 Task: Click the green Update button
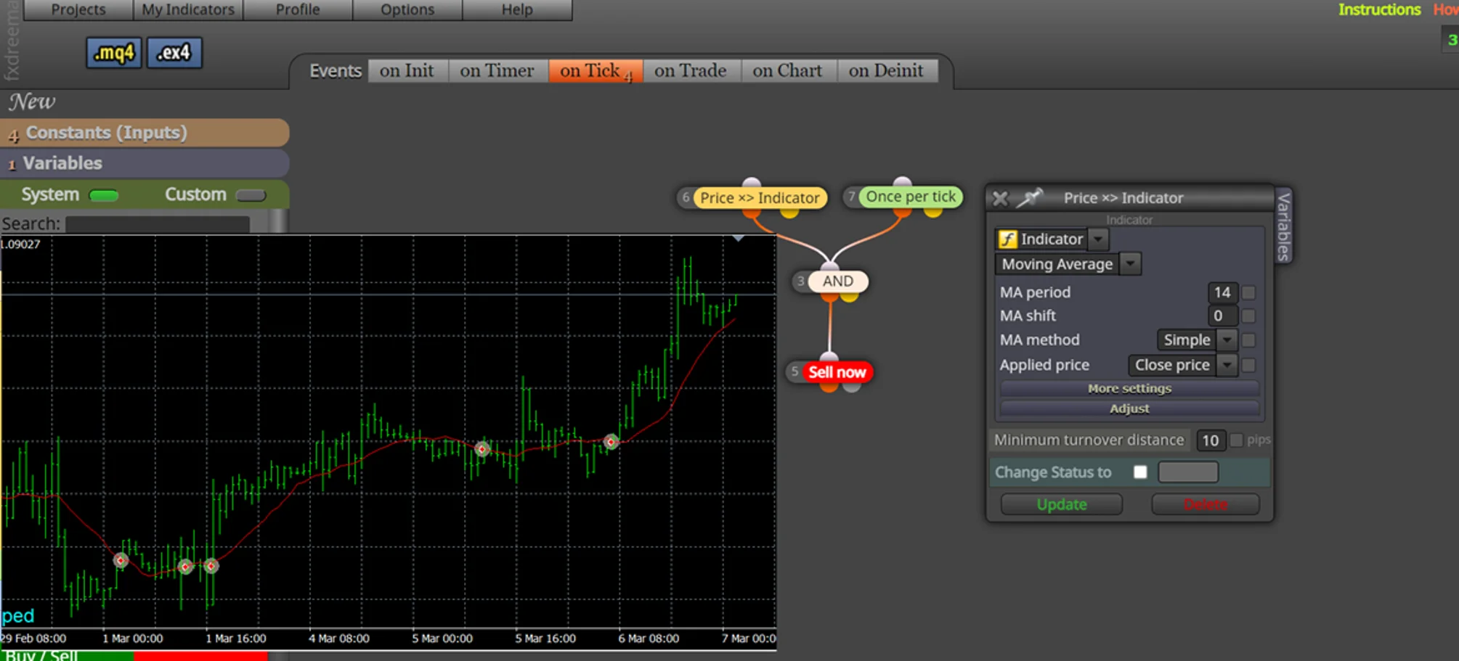(x=1062, y=504)
